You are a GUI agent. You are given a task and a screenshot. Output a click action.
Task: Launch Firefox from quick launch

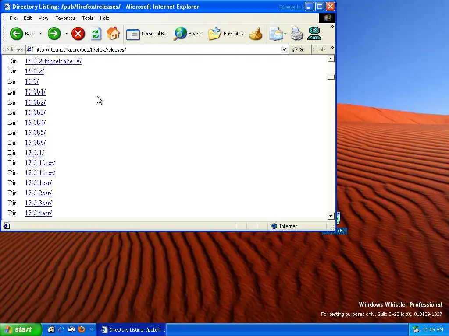pos(82,329)
